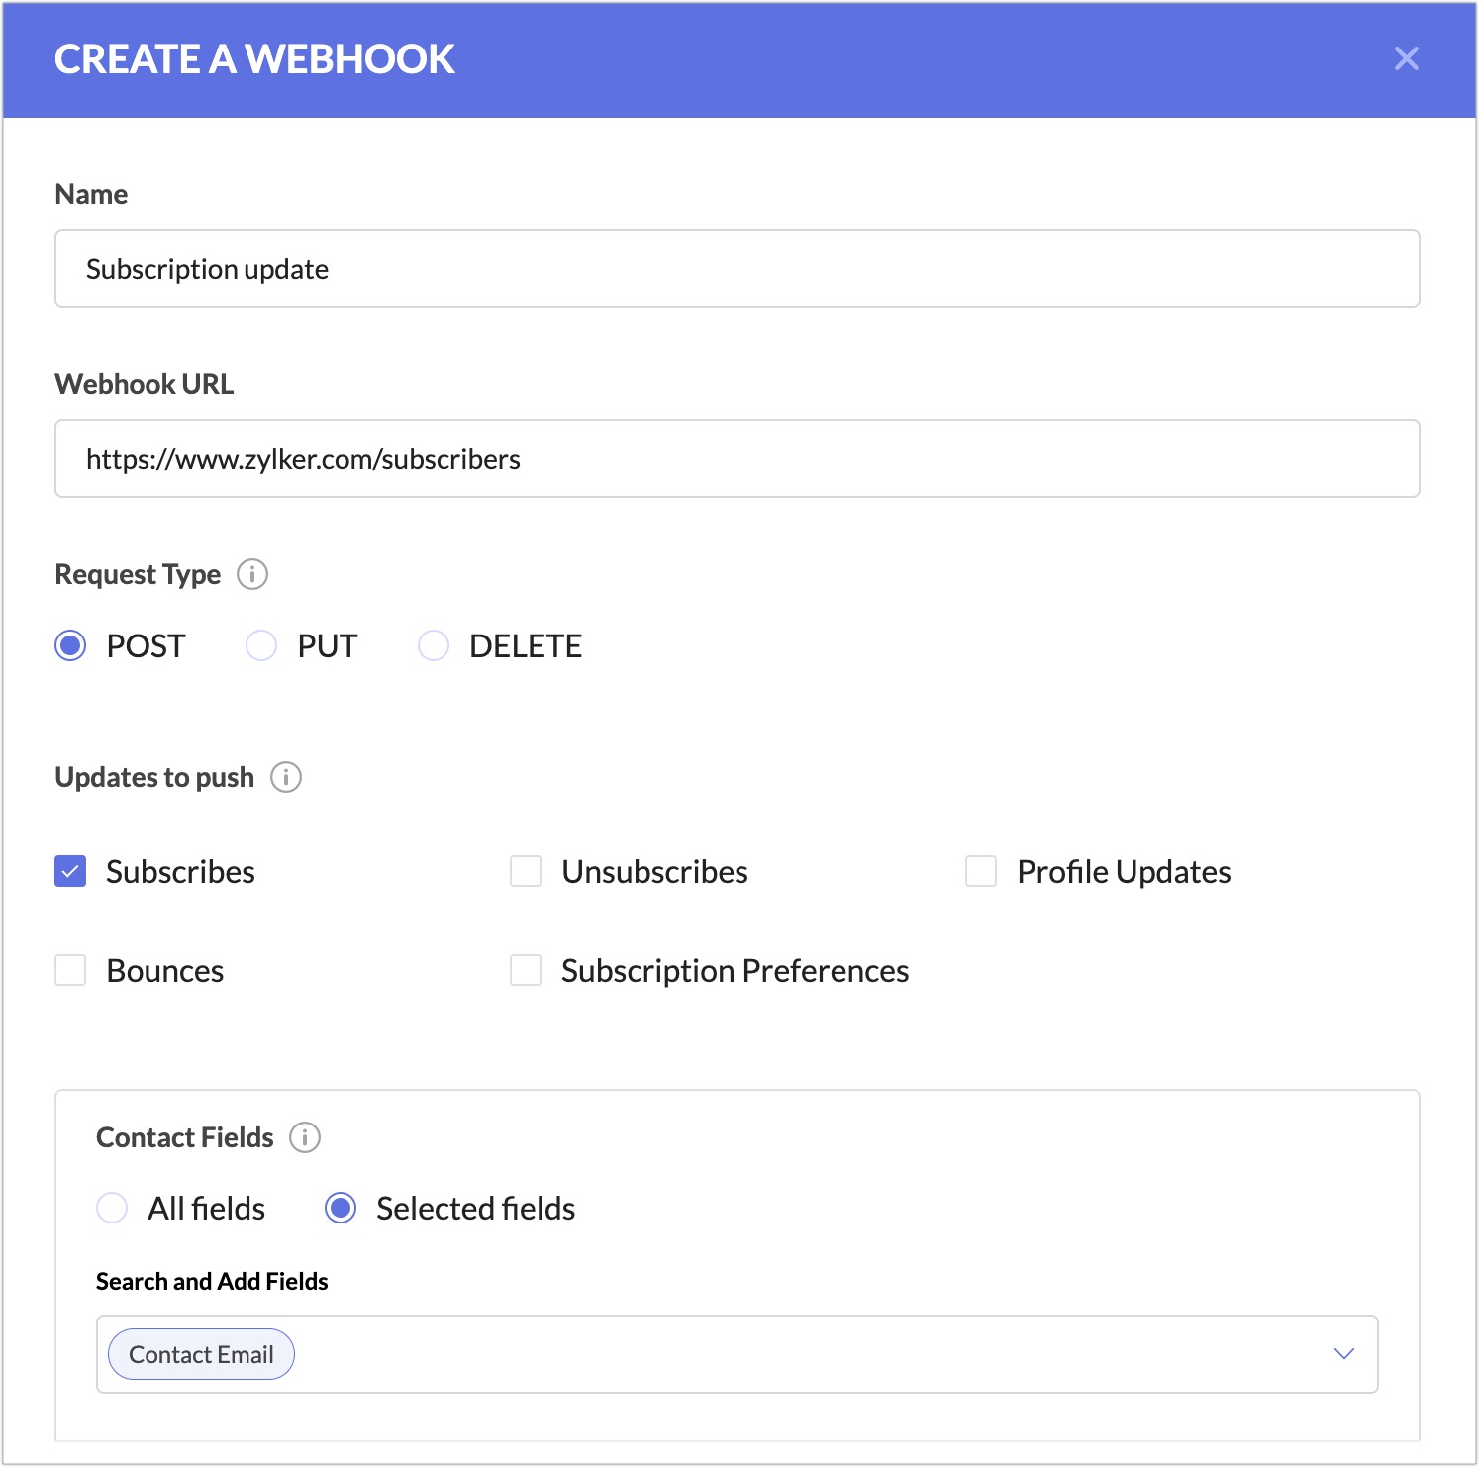Click the Contact Email field tag
Viewport: 1479px width, 1467px height.
pos(201,1354)
